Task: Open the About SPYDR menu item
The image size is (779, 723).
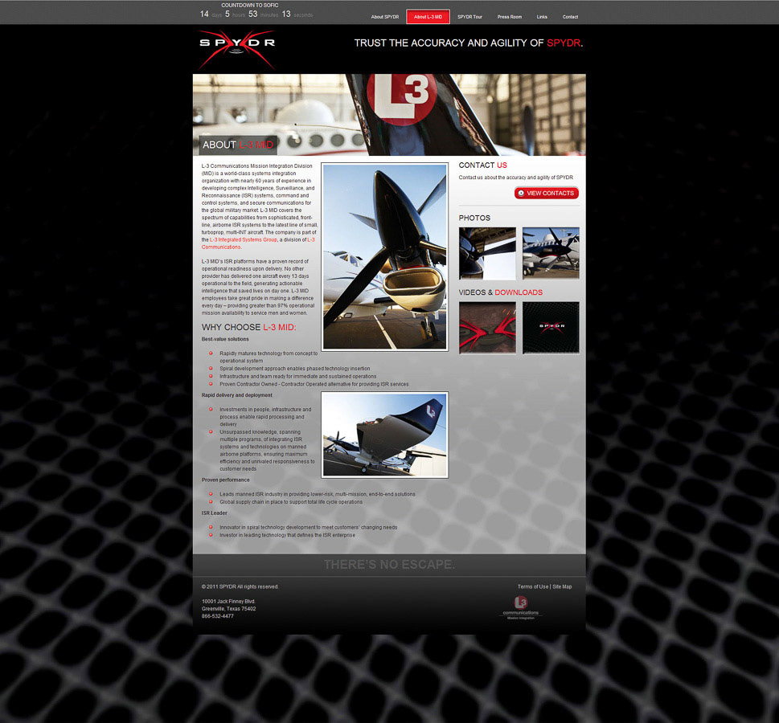Action: point(384,17)
